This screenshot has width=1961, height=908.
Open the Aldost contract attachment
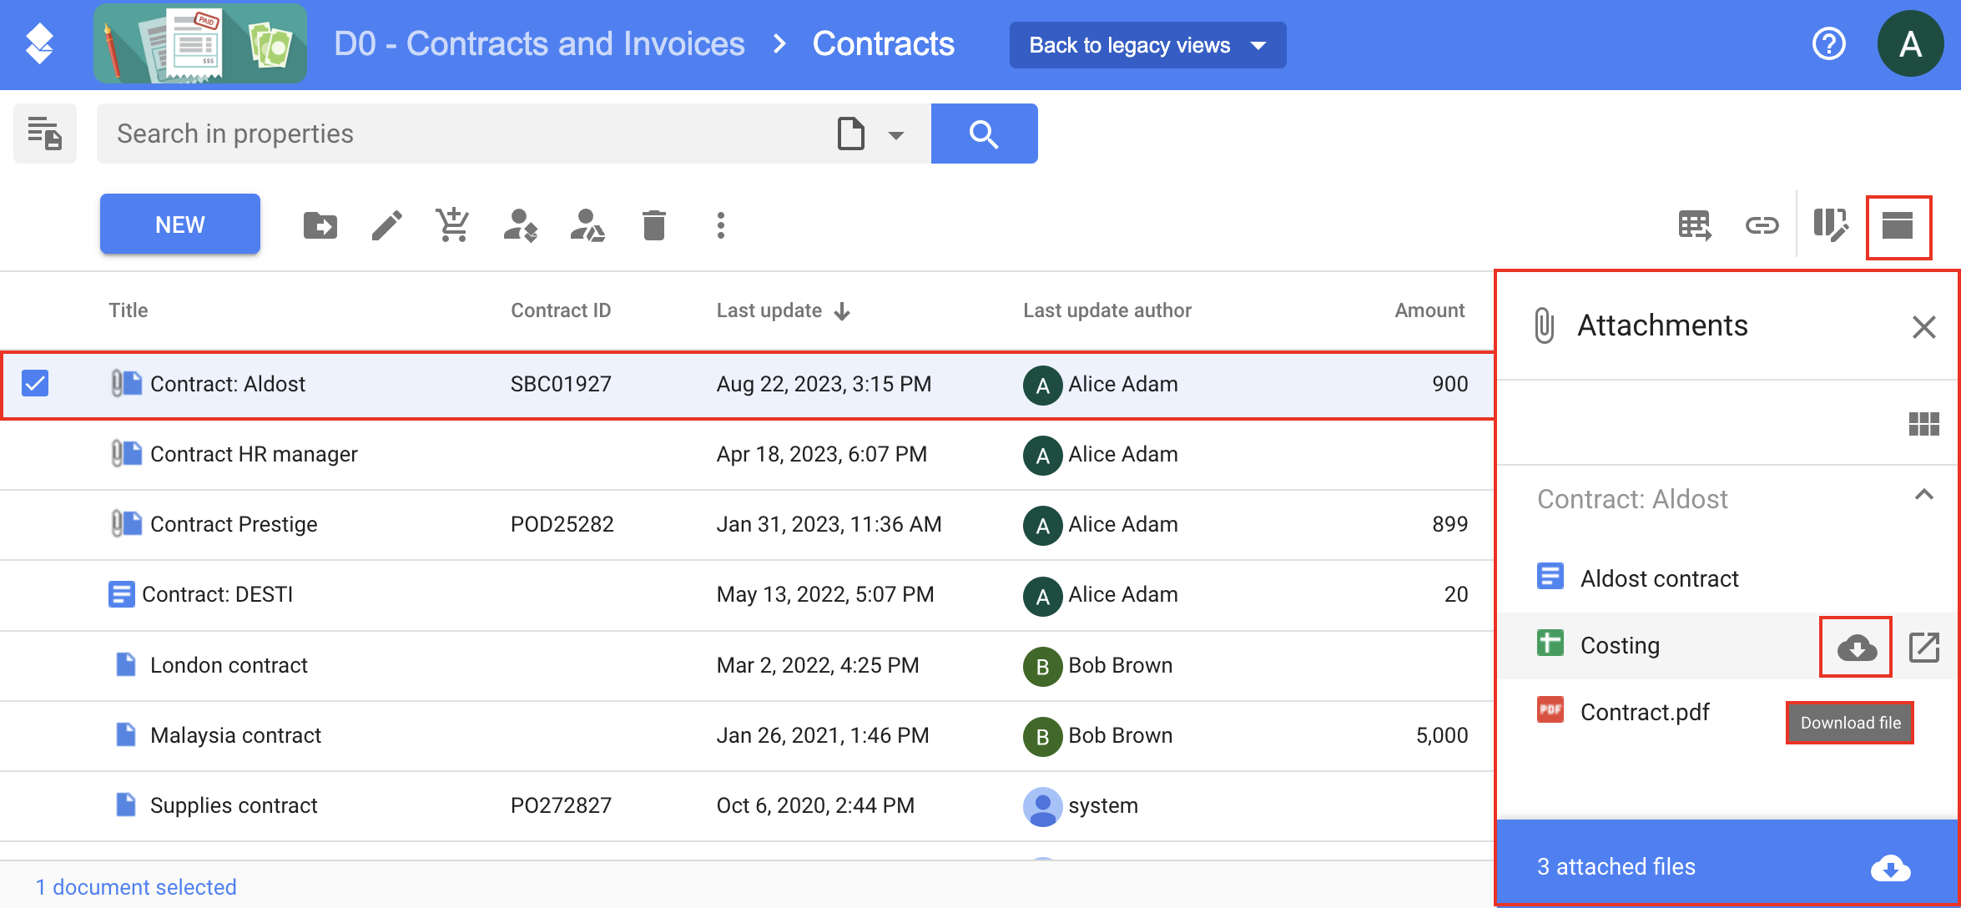[1659, 578]
